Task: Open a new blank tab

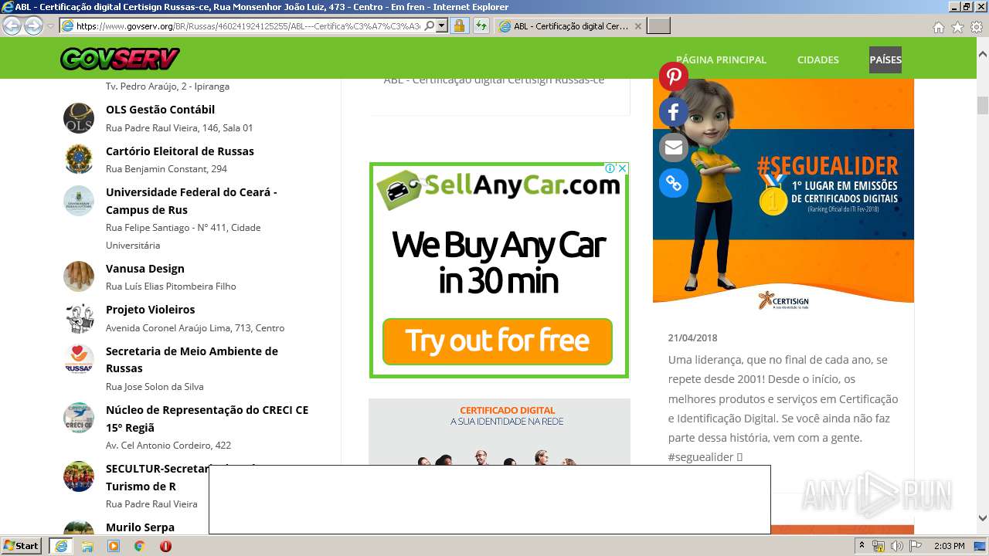Action: pyautogui.click(x=658, y=26)
